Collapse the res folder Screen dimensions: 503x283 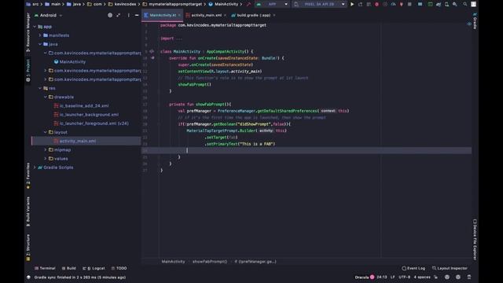tap(40, 88)
